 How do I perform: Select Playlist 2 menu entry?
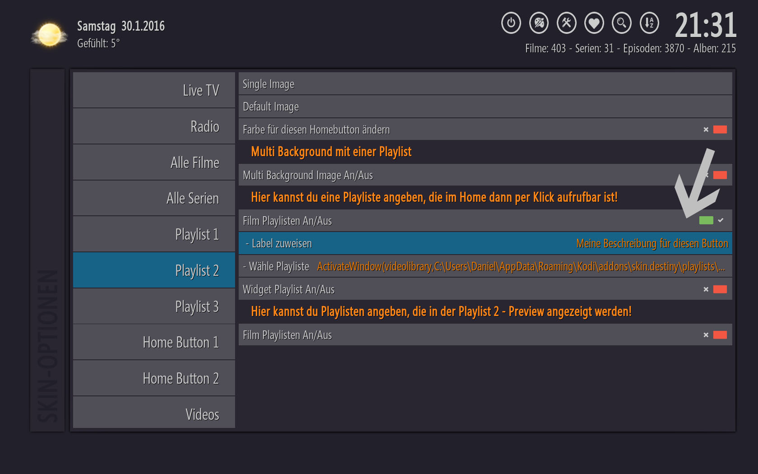154,270
